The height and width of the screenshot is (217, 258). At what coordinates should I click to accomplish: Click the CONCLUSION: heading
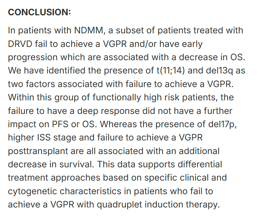click(39, 12)
